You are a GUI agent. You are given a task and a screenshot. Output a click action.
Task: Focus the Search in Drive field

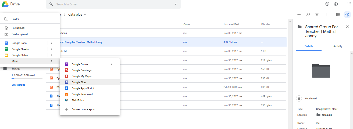click(113, 4)
